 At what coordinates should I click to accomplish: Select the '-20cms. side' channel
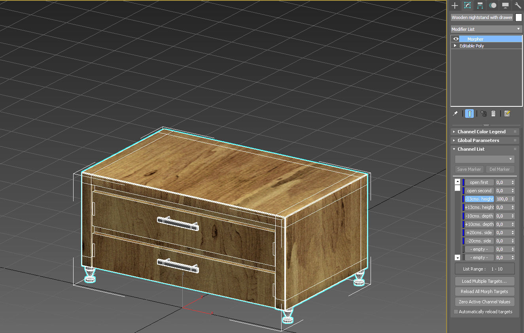pos(479,241)
